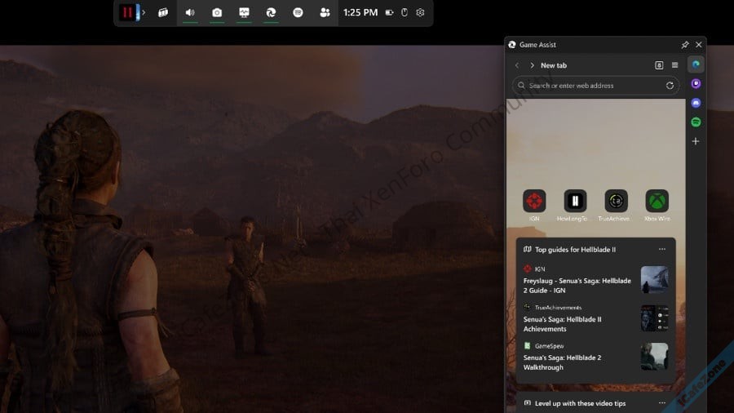Image resolution: width=734 pixels, height=413 pixels.
Task: Open the tabs counter button
Action: tap(659, 65)
